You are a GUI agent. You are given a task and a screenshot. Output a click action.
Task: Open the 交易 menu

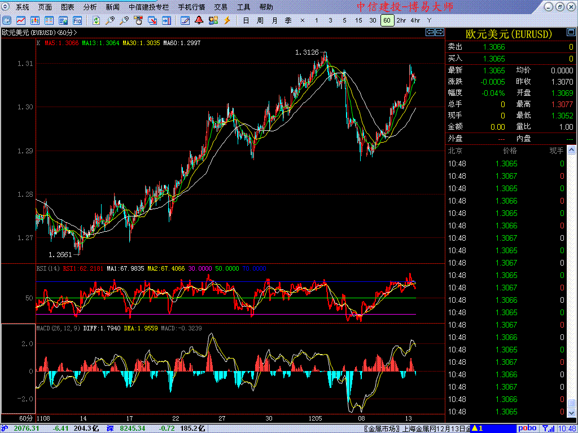tap(221, 7)
